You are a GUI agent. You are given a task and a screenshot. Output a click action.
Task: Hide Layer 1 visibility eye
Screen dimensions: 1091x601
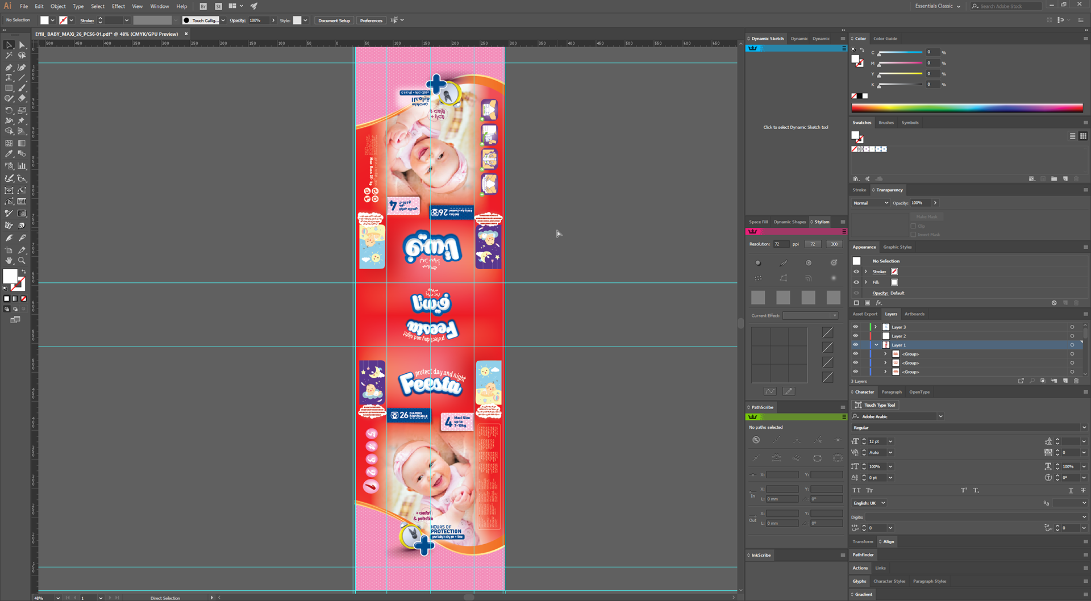(x=855, y=345)
